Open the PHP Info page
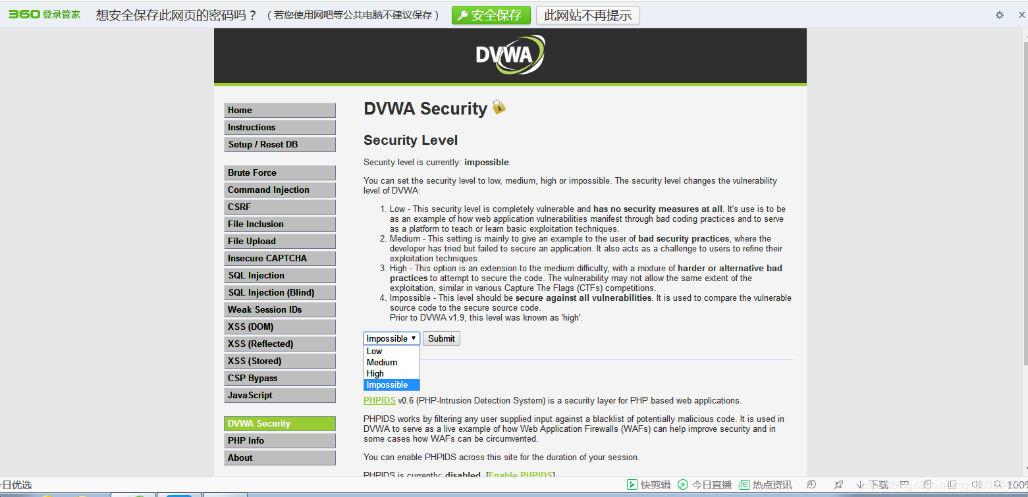 click(280, 440)
